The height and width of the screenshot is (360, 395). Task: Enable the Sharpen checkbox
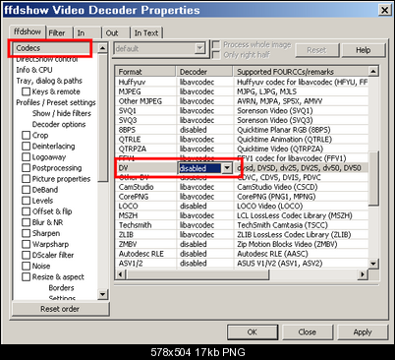pyautogui.click(x=26, y=233)
